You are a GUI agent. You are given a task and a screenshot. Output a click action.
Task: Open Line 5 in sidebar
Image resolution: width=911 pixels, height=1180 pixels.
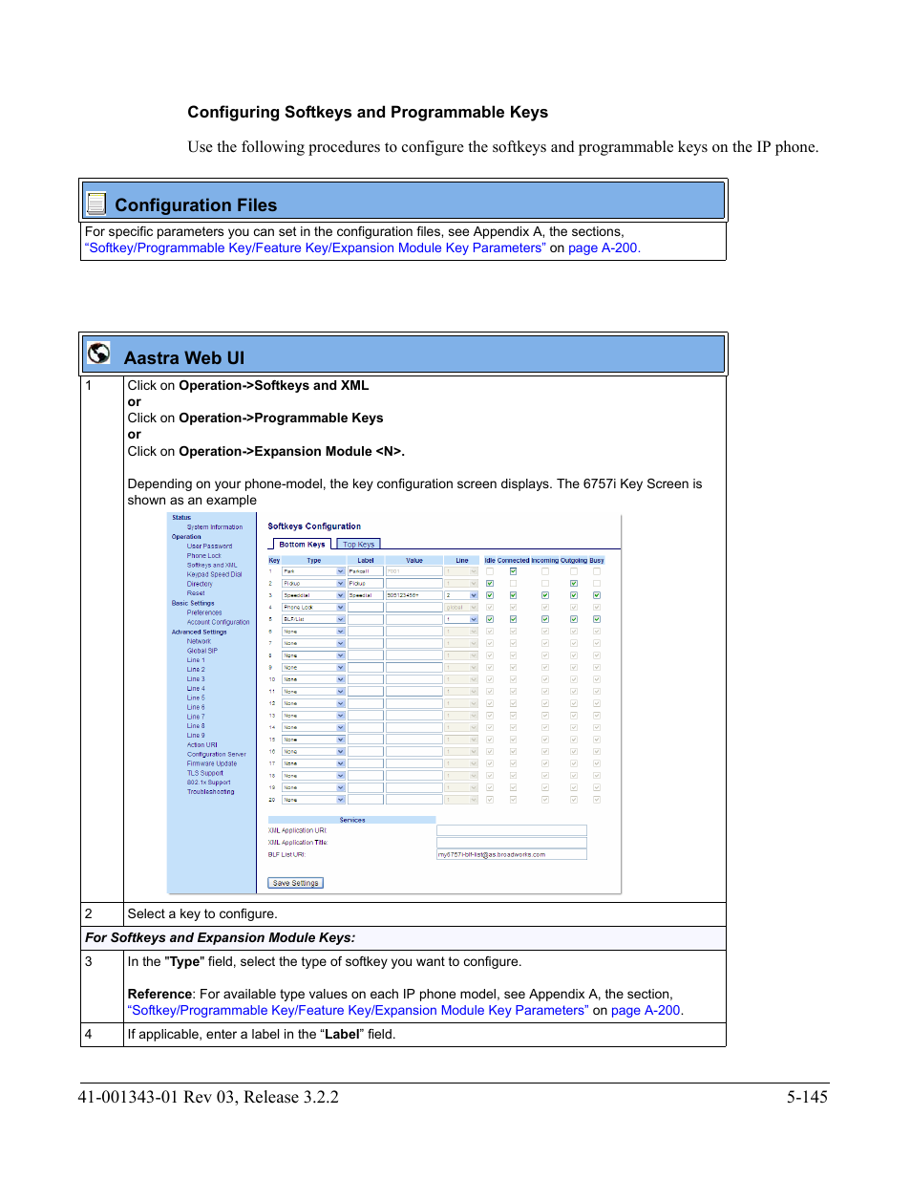(x=196, y=697)
